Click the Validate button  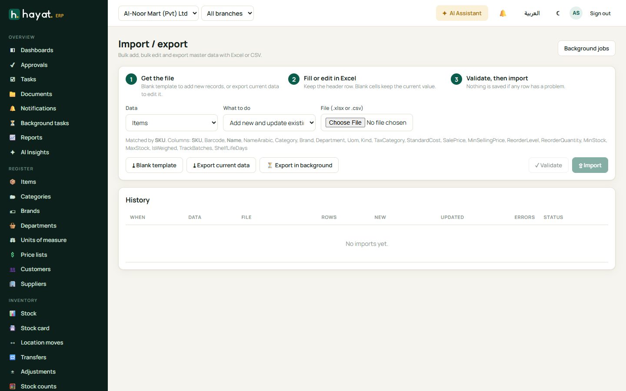549,165
